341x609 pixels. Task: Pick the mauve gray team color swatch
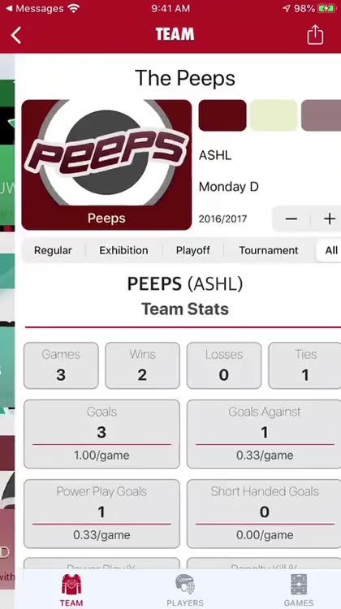tap(322, 115)
